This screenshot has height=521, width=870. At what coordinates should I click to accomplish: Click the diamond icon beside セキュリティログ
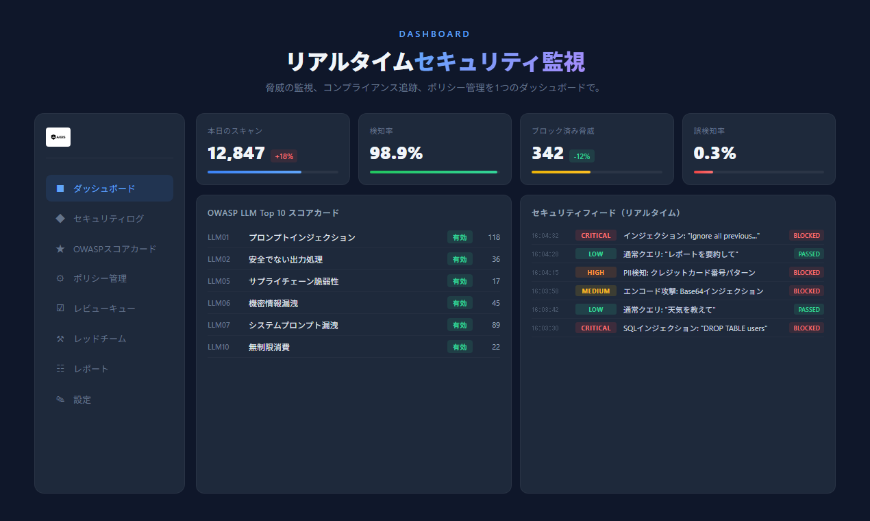point(60,219)
